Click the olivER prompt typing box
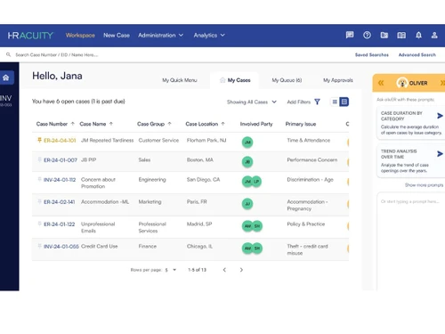The height and width of the screenshot is (334, 445). click(x=411, y=240)
